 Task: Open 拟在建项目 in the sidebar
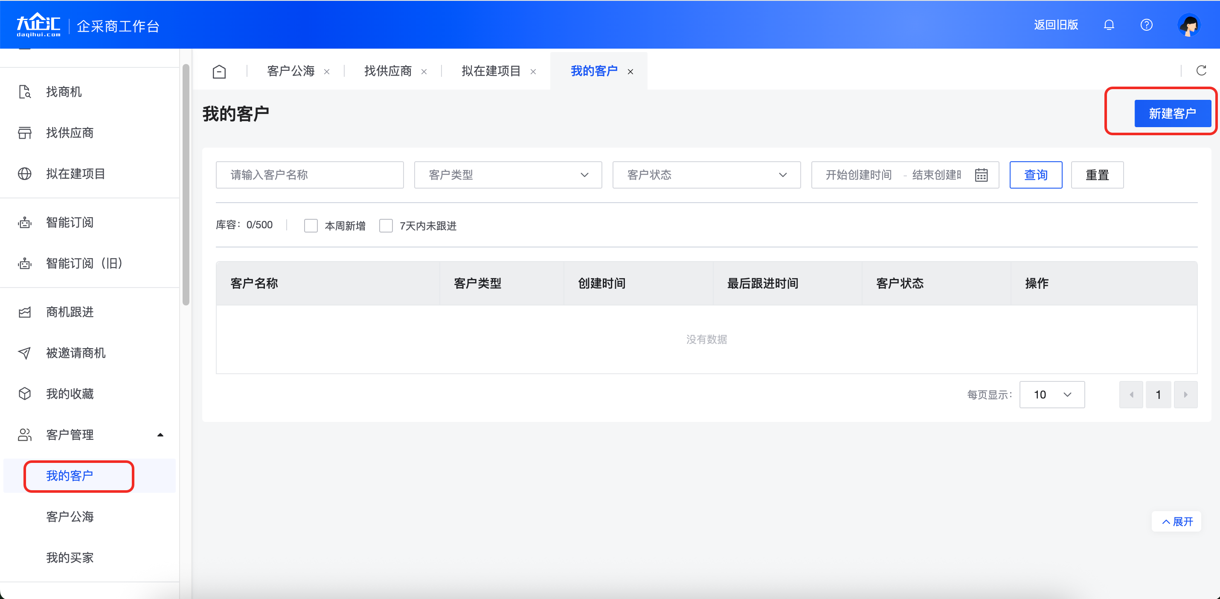(x=76, y=174)
